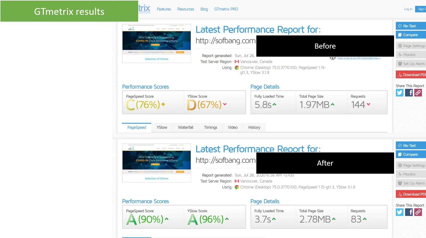Click the WP optimization tips link
Image resolution: width=426 pixels, height=238 pixels.
coord(359,58)
